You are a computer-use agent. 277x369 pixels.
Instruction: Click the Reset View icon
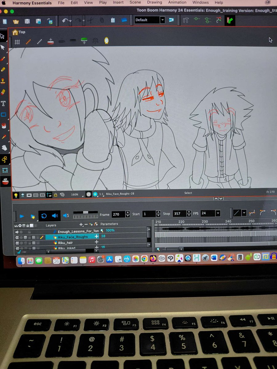point(62,195)
